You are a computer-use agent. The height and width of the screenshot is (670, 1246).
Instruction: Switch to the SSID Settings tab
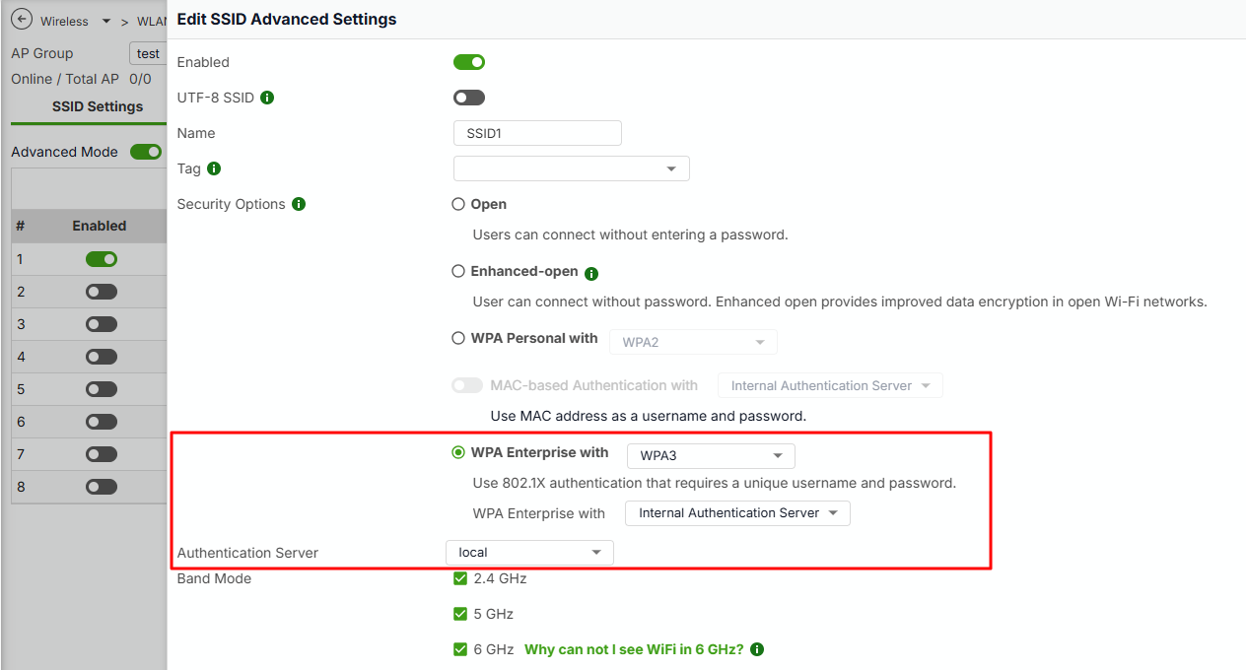98,106
